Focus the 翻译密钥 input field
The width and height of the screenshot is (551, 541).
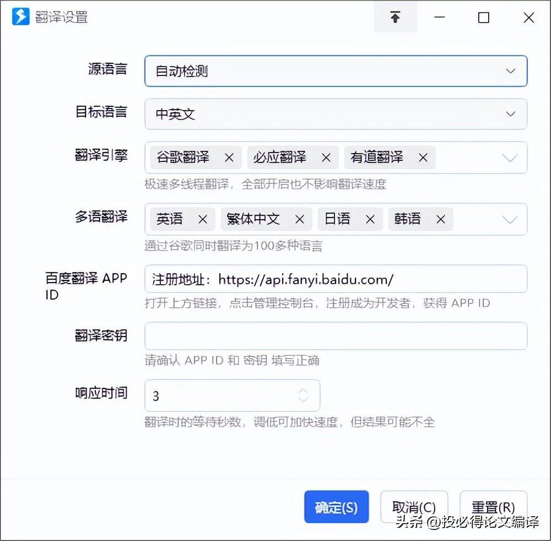click(336, 336)
